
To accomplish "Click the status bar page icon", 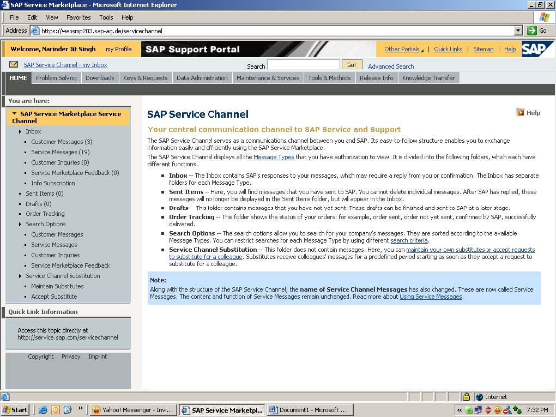I will (x=5, y=397).
